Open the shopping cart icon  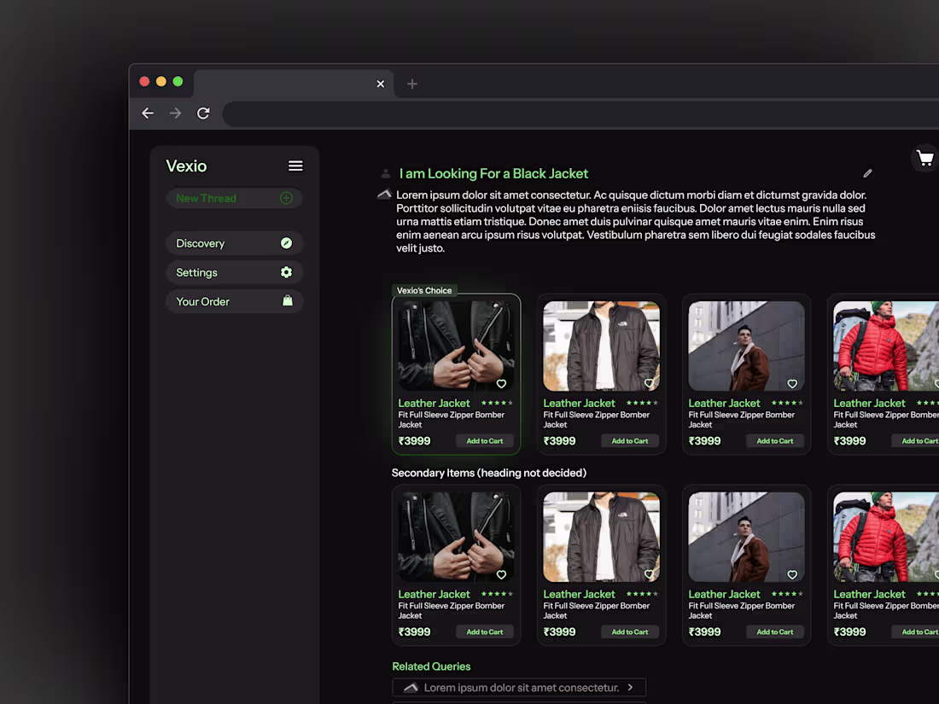pyautogui.click(x=925, y=159)
